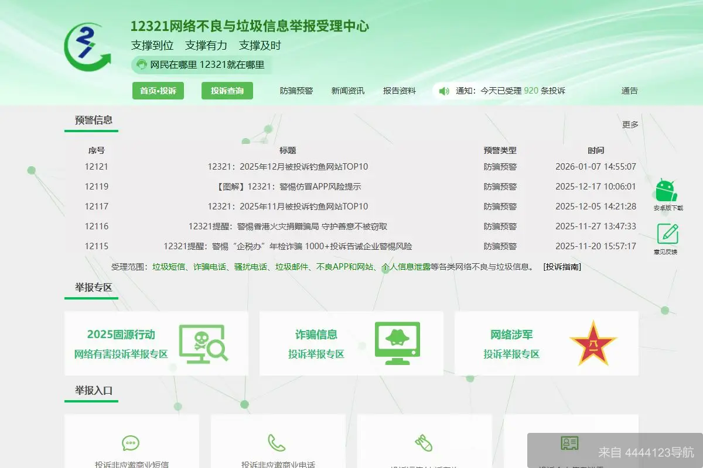
Task: Open the 防骗预警 menu item
Action: (299, 91)
